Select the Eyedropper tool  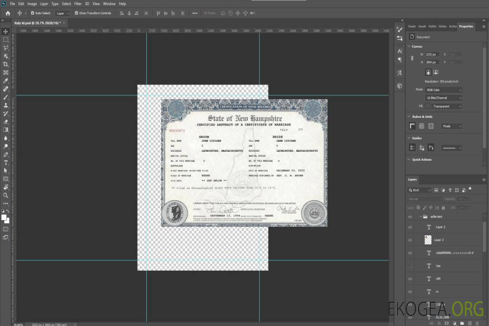pos(5,81)
